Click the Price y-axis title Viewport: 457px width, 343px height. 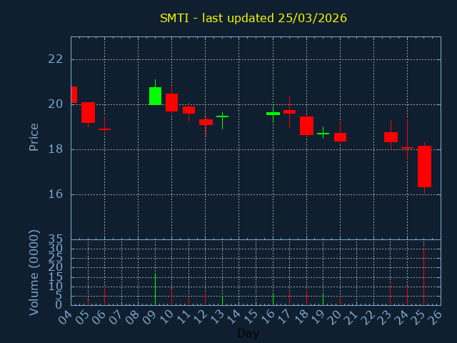pos(34,136)
